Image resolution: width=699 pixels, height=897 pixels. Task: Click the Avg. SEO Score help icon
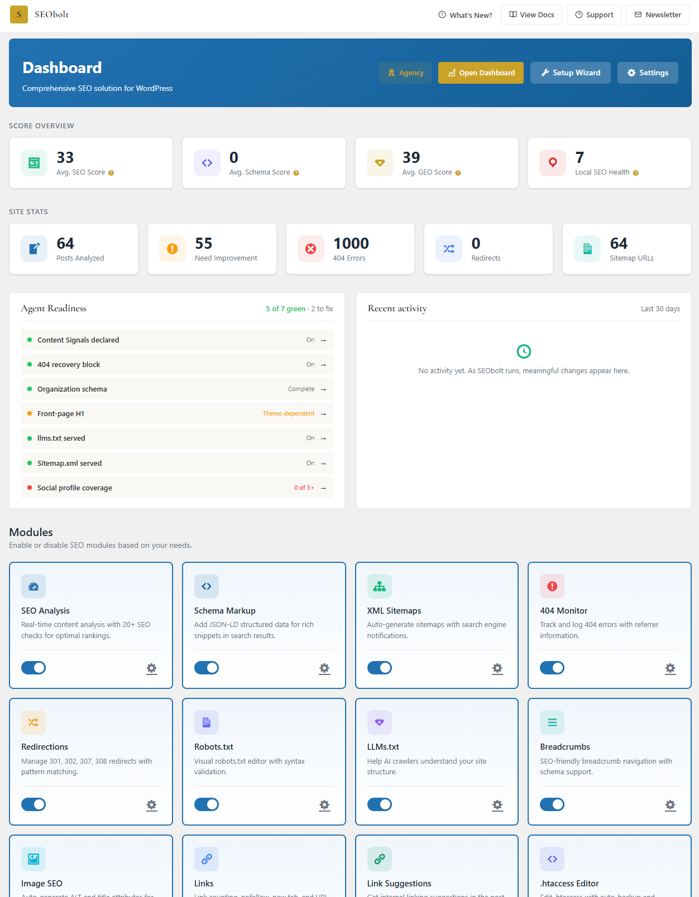click(111, 173)
